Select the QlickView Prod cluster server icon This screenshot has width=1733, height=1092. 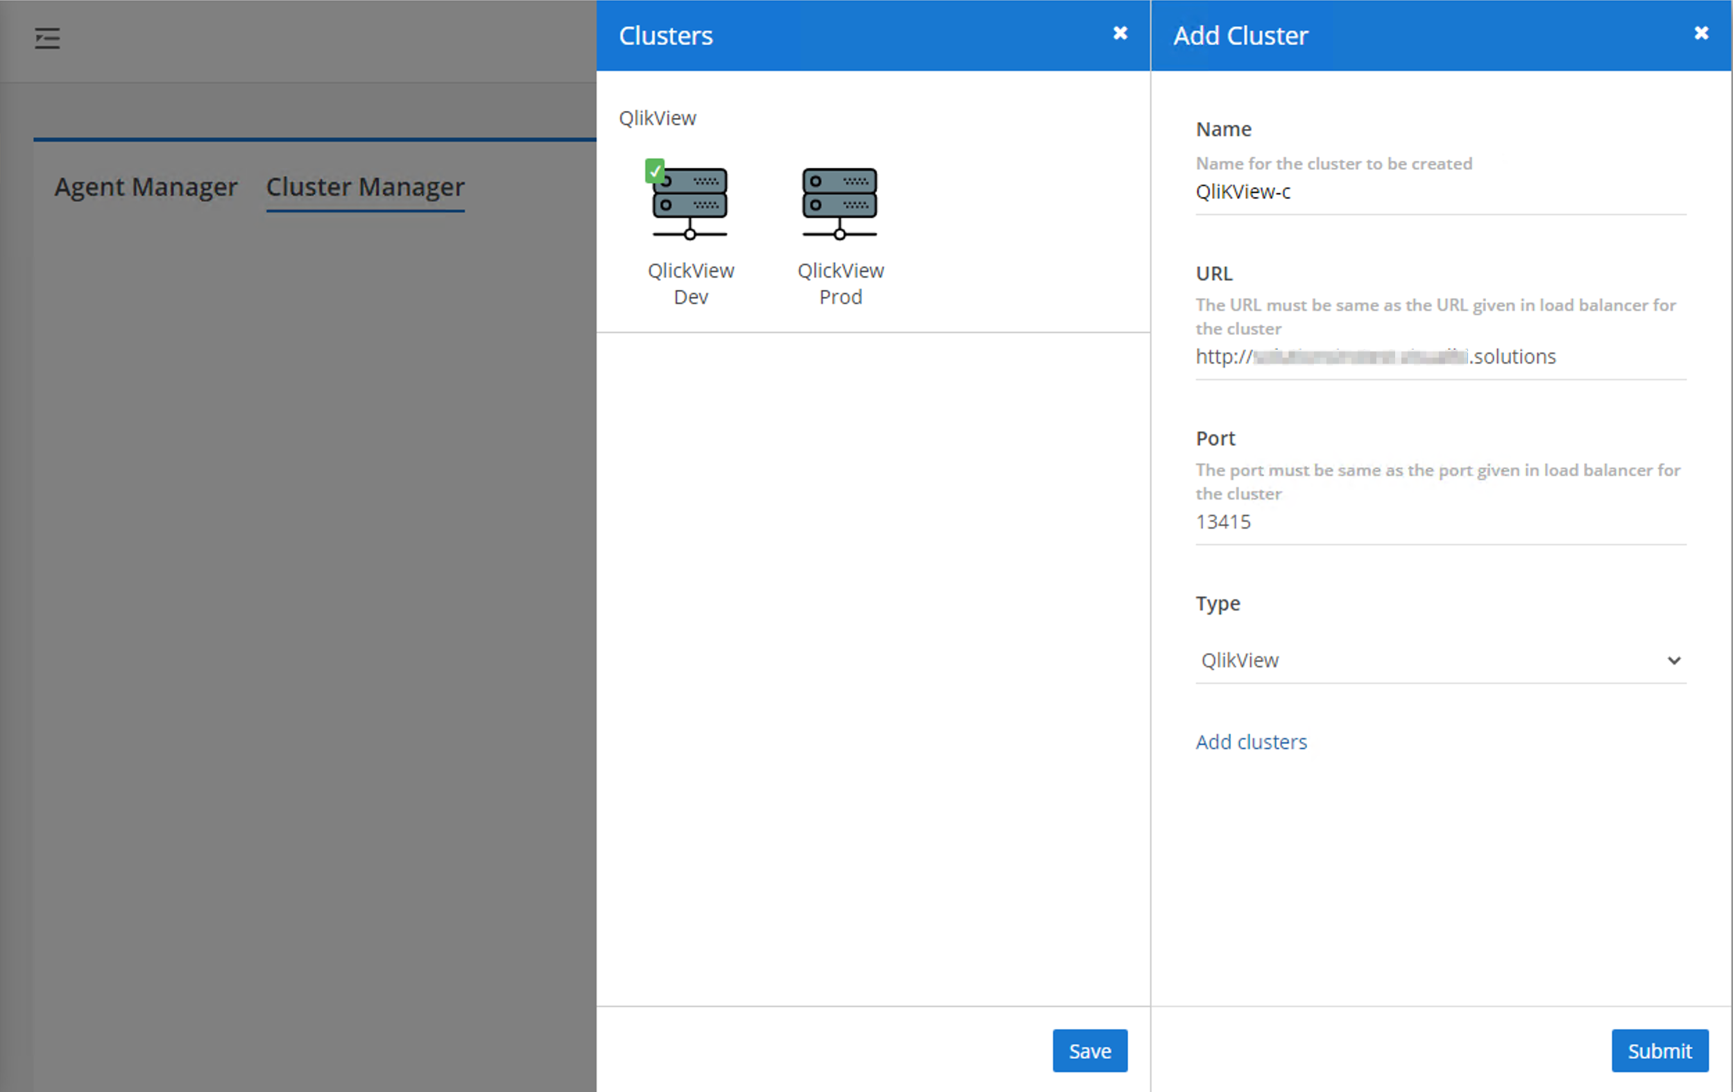pos(839,204)
